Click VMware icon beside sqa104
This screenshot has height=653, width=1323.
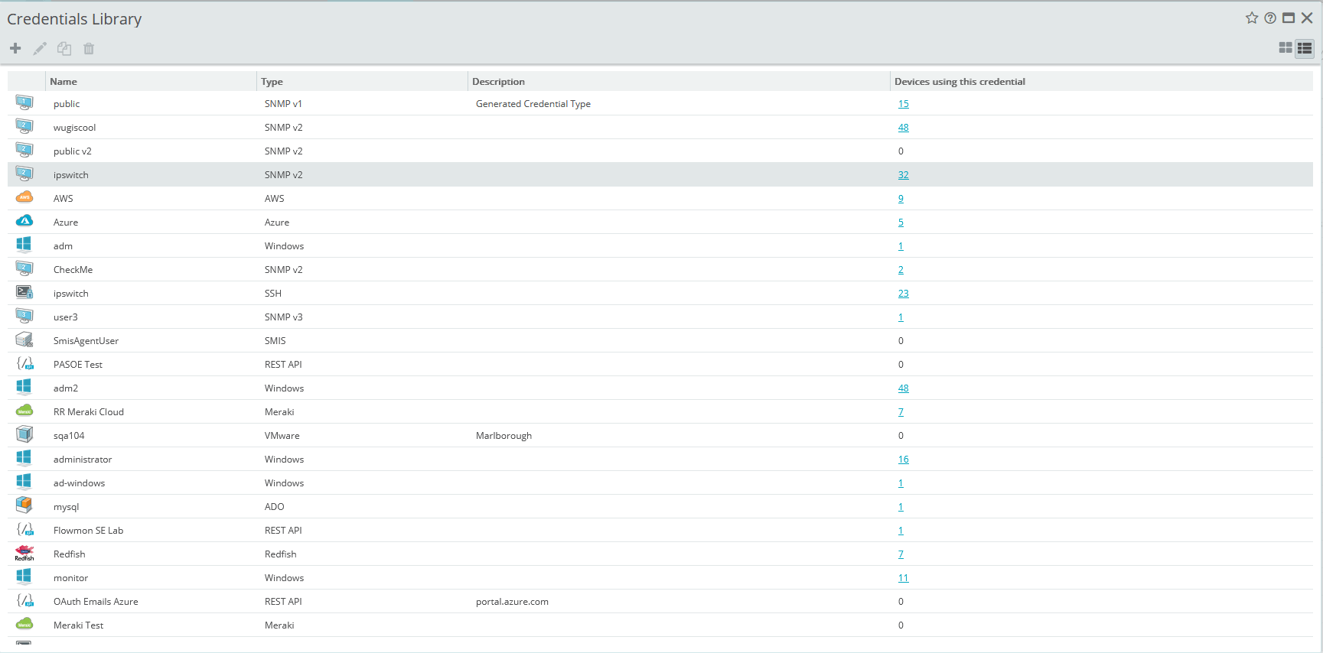[x=24, y=434]
